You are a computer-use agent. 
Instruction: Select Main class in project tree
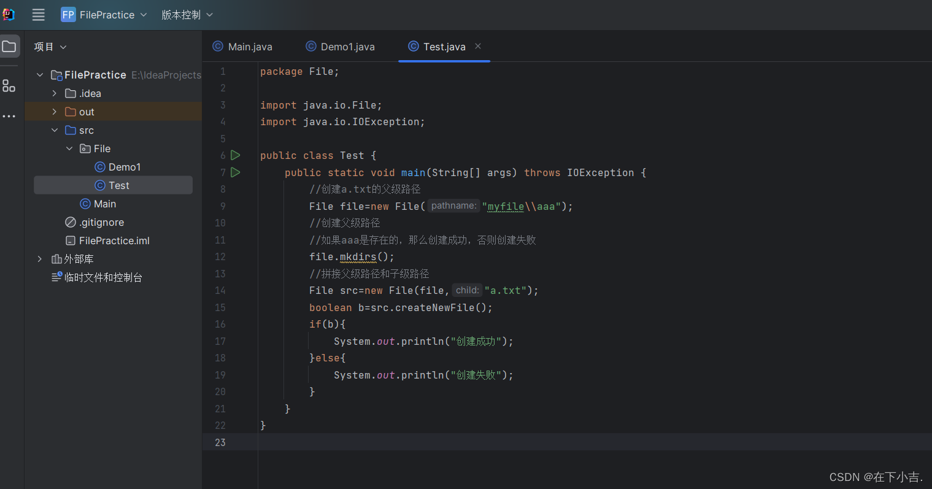pyautogui.click(x=98, y=204)
